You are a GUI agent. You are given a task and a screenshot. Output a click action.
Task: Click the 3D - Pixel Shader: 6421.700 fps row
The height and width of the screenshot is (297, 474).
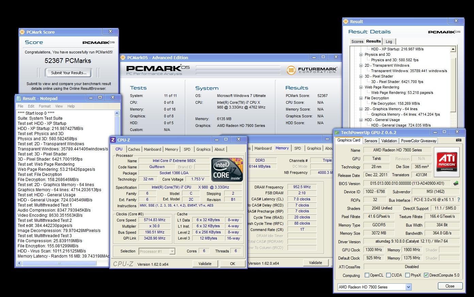click(x=397, y=82)
